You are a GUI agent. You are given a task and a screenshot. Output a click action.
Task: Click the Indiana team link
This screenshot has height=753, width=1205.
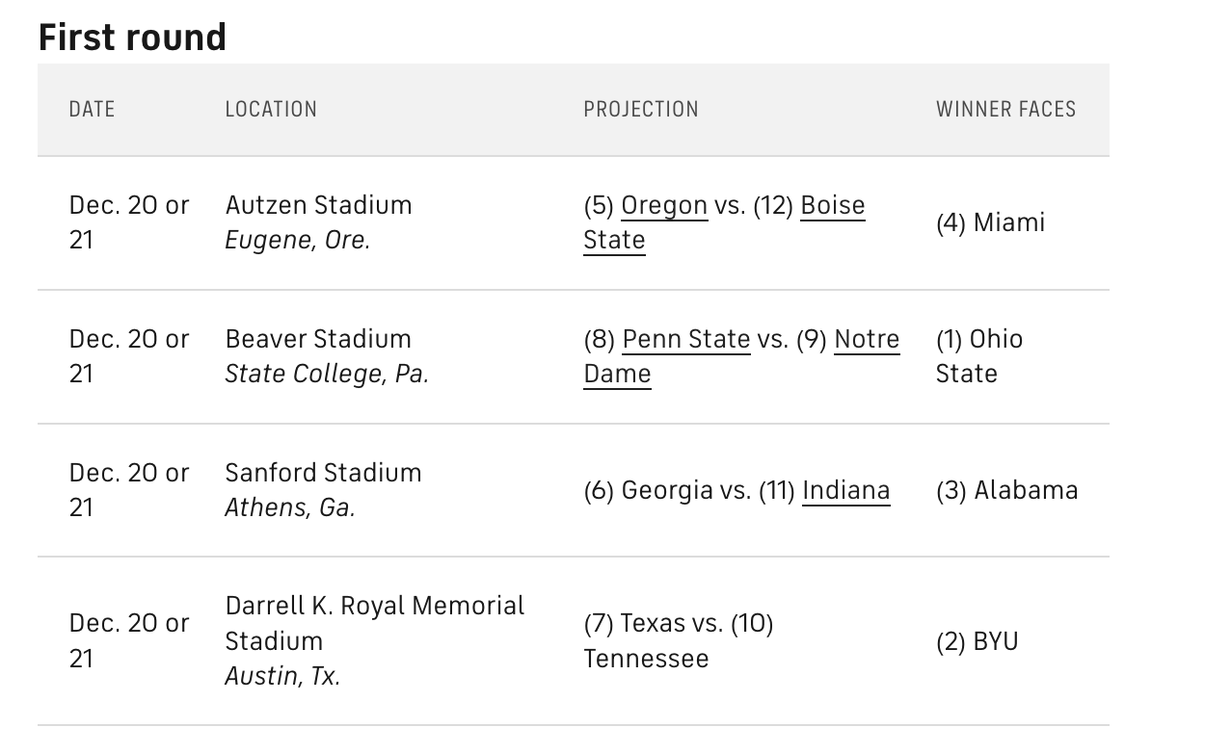coord(845,490)
